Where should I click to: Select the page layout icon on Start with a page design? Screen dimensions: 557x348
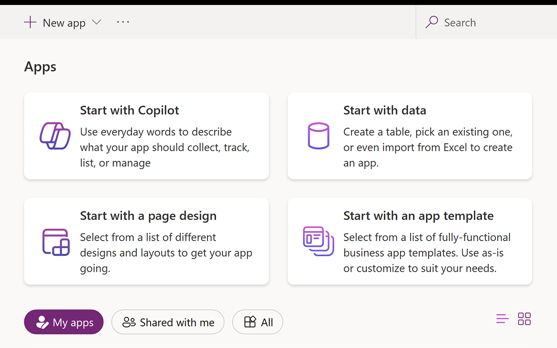[x=55, y=242]
